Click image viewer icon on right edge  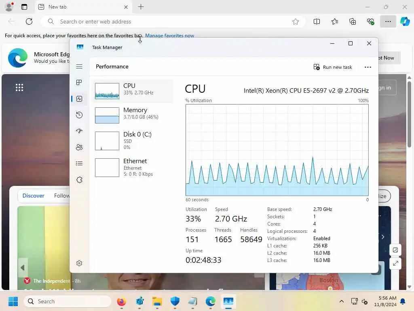click(395, 250)
